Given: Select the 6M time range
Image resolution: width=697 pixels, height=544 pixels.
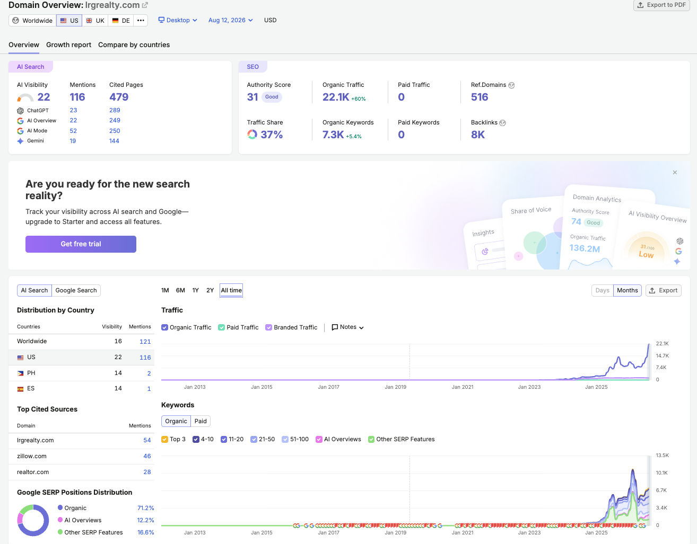Looking at the screenshot, I should (180, 290).
